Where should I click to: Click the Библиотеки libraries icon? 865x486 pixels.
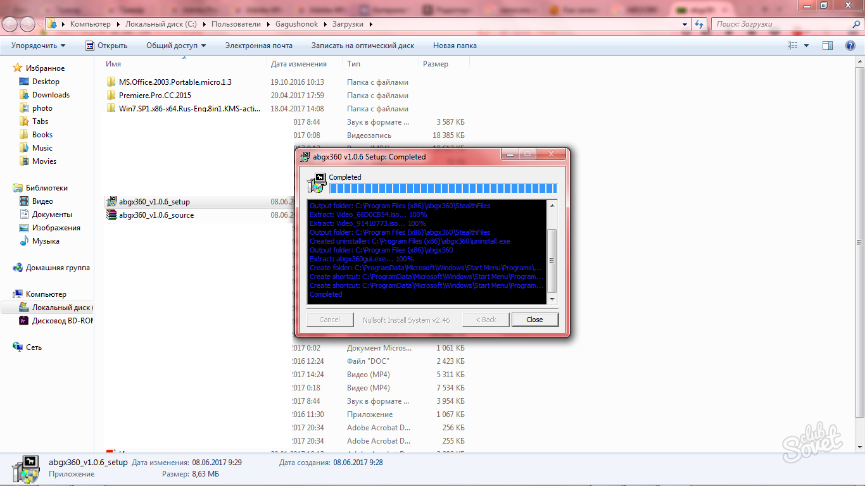click(x=18, y=188)
